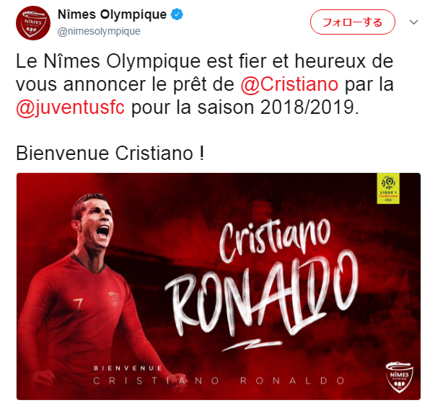Click the yellow Ligue 1 Conforama logo
The image size is (435, 405).
click(x=388, y=188)
